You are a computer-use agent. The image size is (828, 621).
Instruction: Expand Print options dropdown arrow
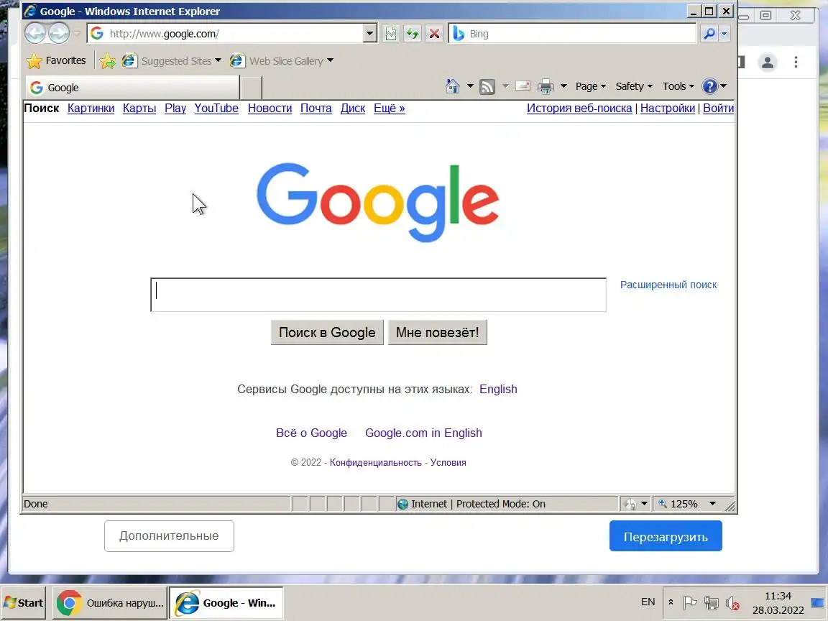[x=563, y=86]
